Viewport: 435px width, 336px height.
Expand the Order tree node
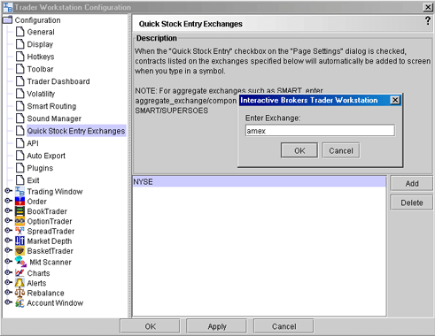(x=9, y=201)
